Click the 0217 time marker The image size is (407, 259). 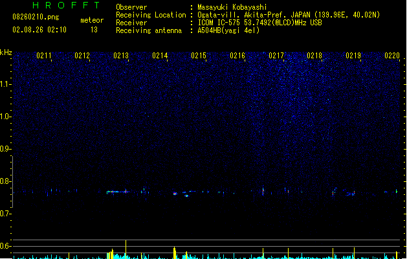coord(276,56)
